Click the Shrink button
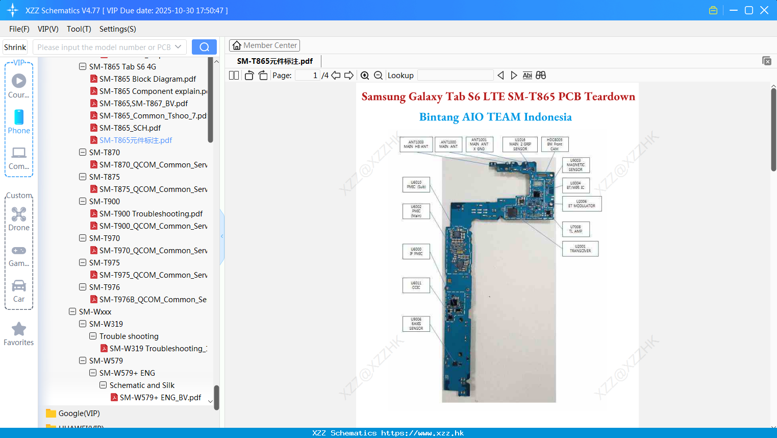 click(x=15, y=47)
